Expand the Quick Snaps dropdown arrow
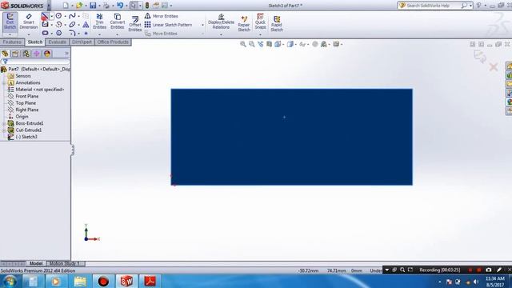The height and width of the screenshot is (288, 512). click(x=260, y=34)
